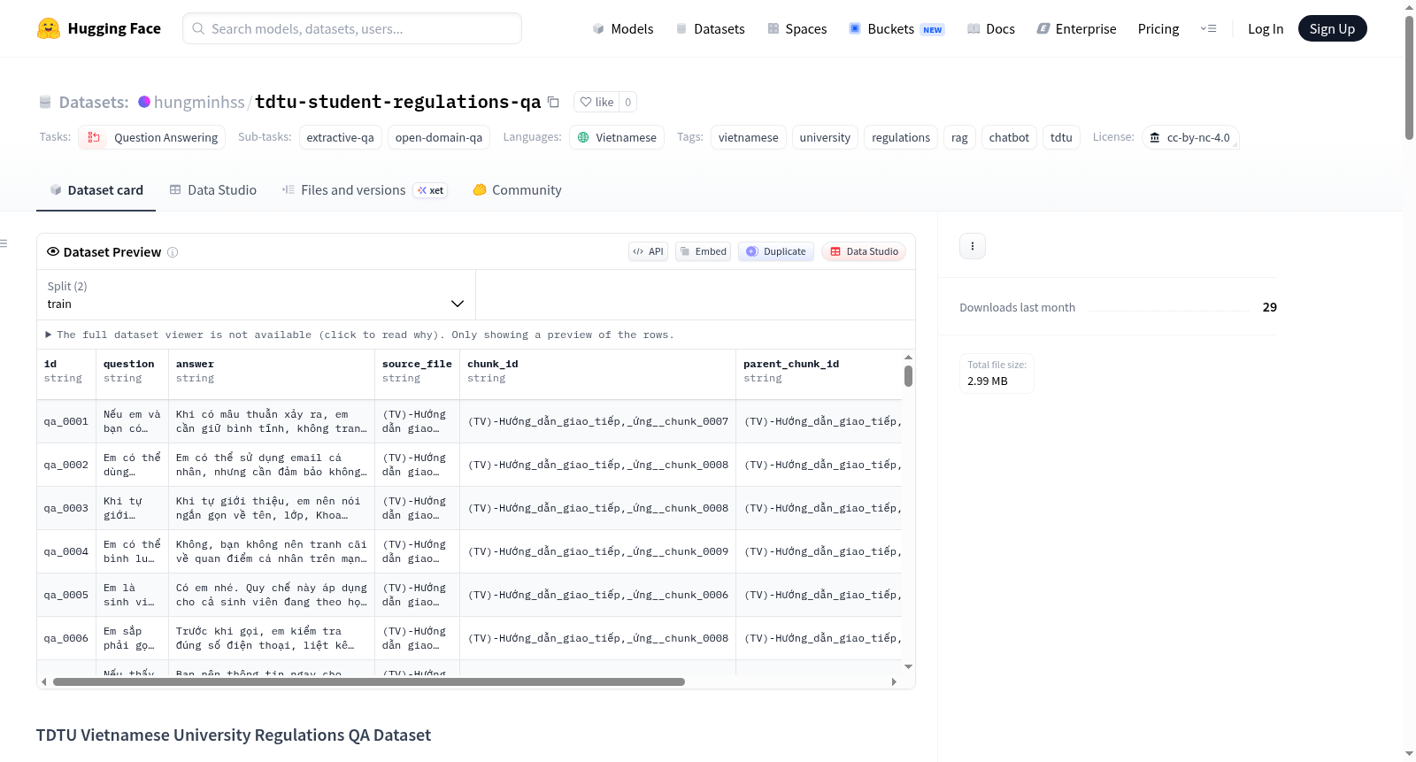Click the regulations tag

point(901,137)
